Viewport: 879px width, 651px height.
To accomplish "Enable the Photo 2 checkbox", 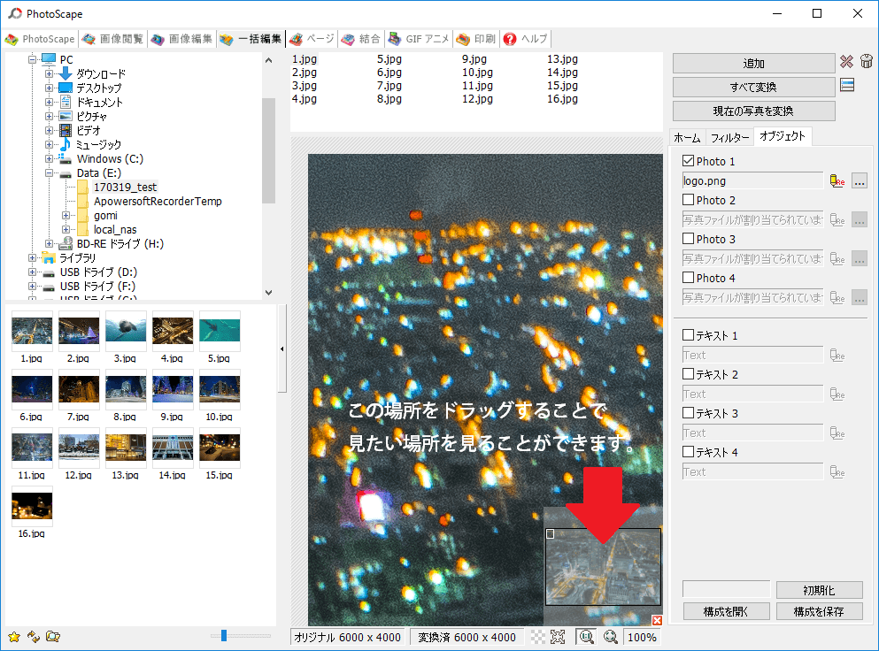I will pyautogui.click(x=688, y=201).
